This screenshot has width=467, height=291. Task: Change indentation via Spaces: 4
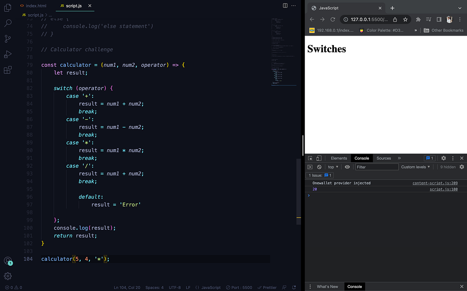click(154, 288)
